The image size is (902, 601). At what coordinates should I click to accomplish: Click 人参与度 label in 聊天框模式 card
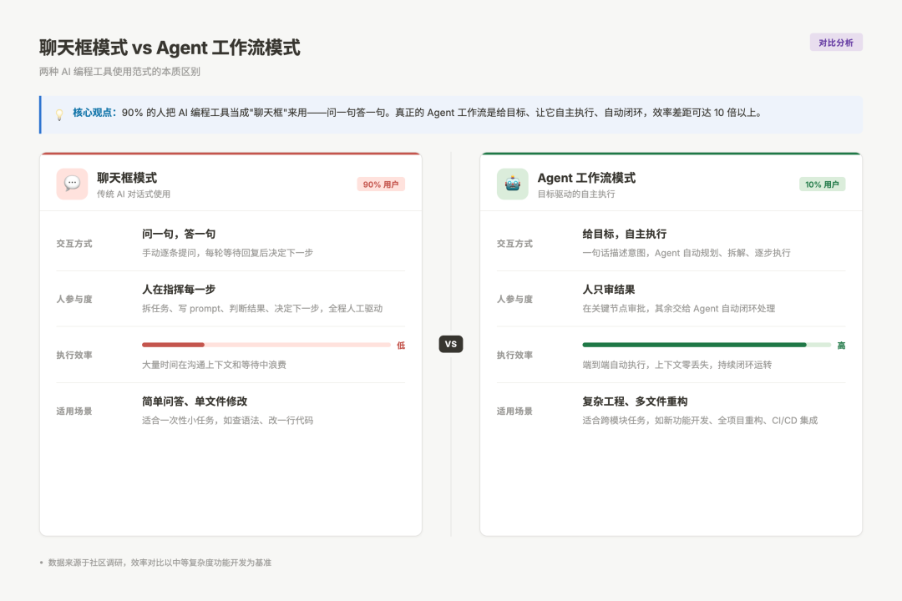click(74, 299)
